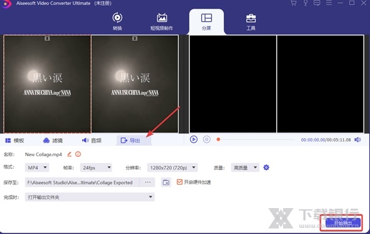370x234 pixels.
Task: Stop the preview playback
Action: click(x=207, y=140)
